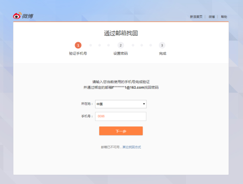The height and width of the screenshot is (184, 243).
Task: Click the 手机号 field label
Action: [x=87, y=116]
